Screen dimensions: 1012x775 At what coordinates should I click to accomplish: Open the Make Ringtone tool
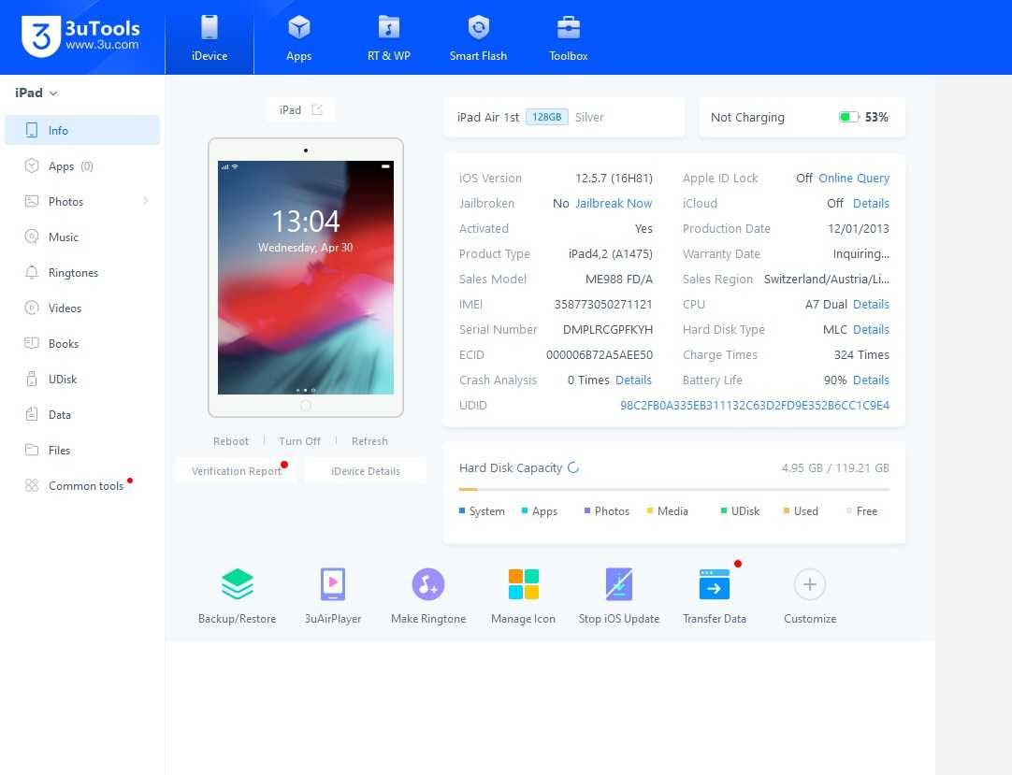tap(428, 596)
